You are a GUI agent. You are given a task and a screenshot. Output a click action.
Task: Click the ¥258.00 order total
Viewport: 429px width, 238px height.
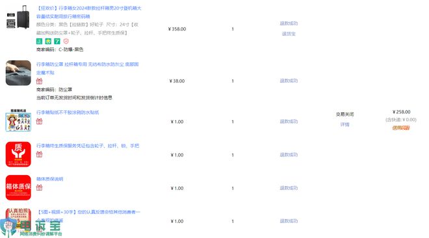pos(401,112)
